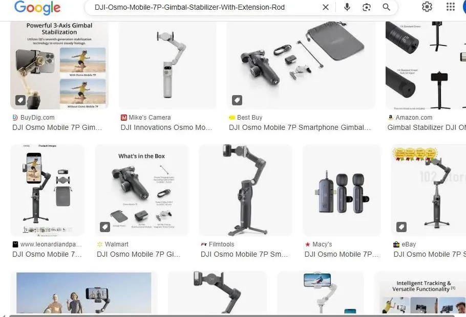Start a voice search with the microphone
The width and height of the screenshot is (466, 317).
click(x=347, y=7)
